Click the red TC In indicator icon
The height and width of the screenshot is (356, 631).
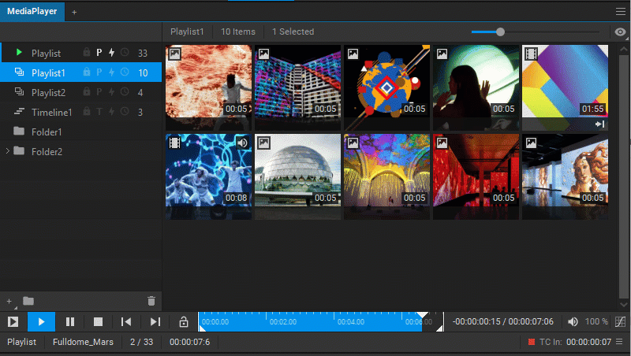[x=531, y=342]
